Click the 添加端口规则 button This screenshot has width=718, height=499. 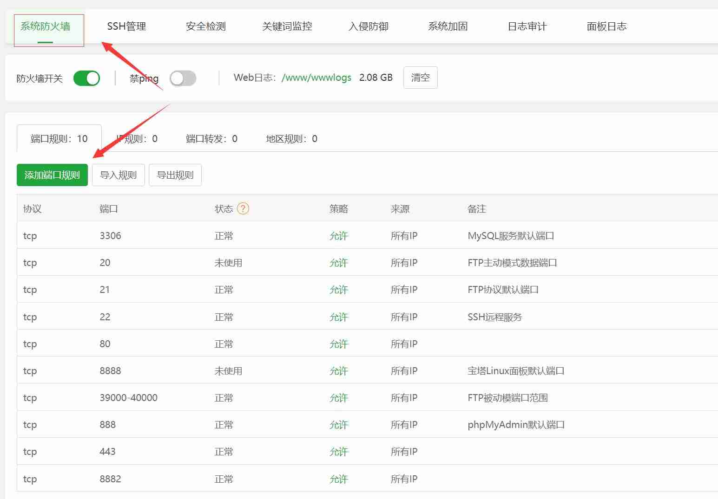click(52, 175)
